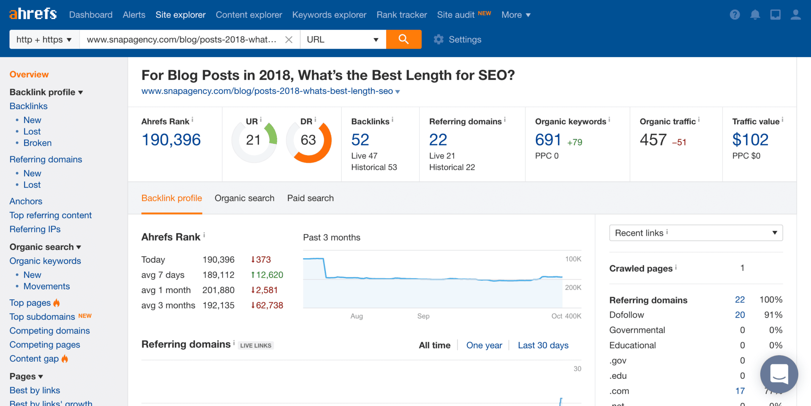The height and width of the screenshot is (406, 811).
Task: Open the chat support bubble
Action: tap(779, 374)
